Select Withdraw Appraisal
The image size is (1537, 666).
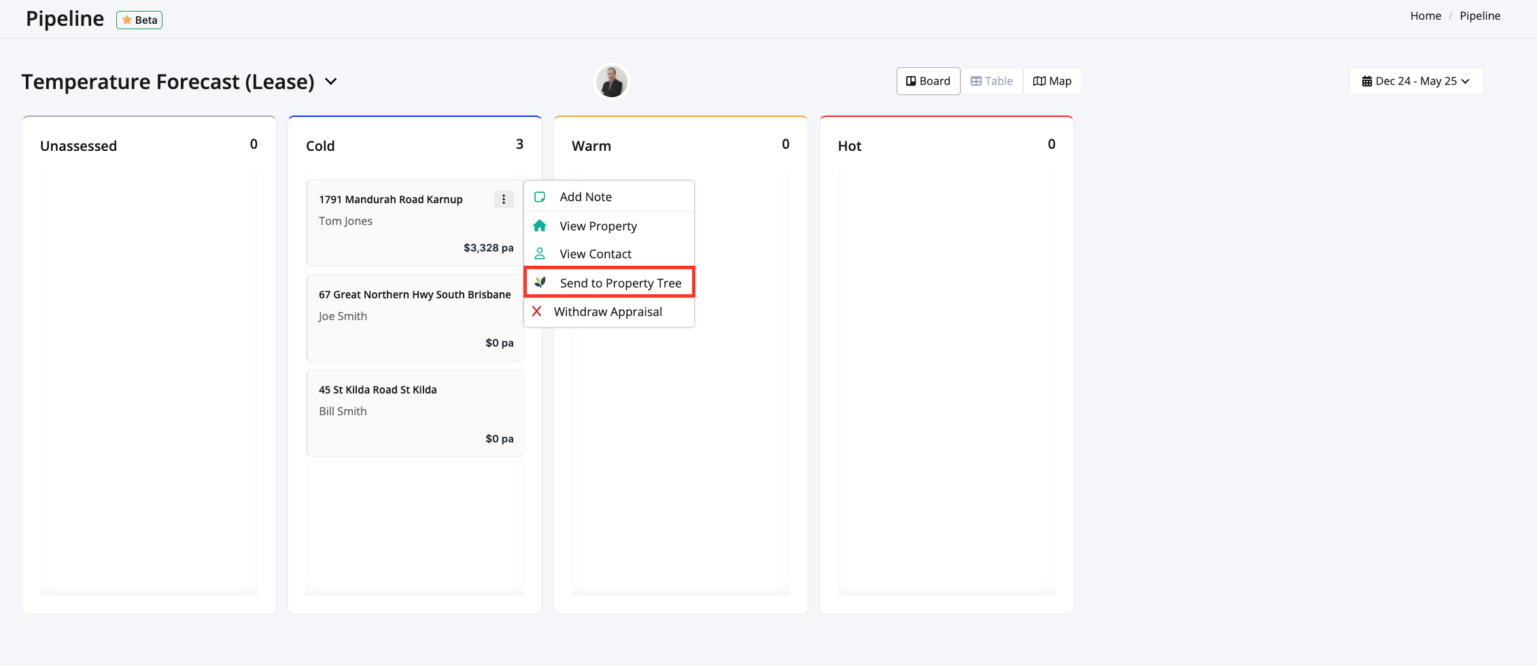609,311
